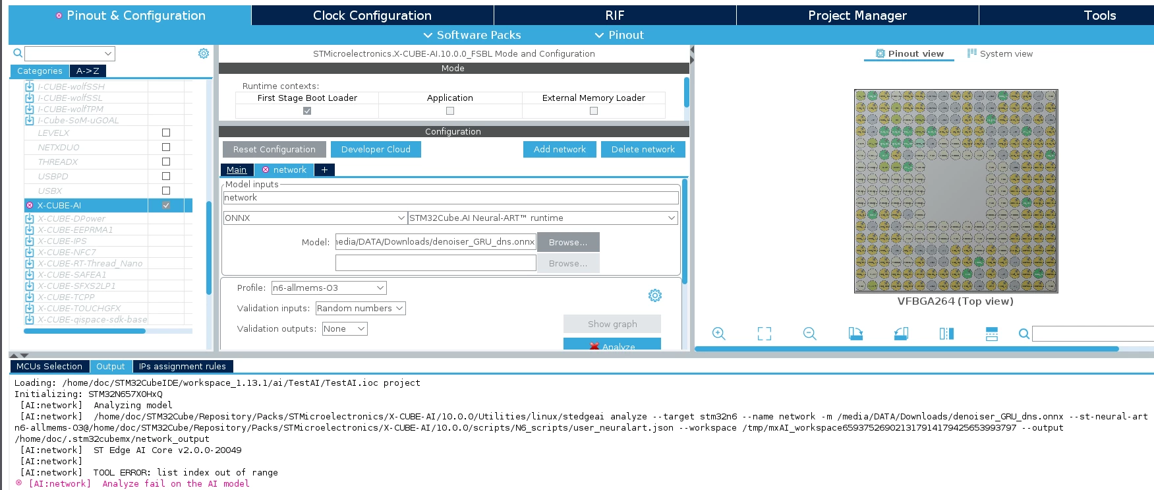The height and width of the screenshot is (490, 1154).
Task: Enable the LEVELX checkbox
Action: tap(166, 133)
